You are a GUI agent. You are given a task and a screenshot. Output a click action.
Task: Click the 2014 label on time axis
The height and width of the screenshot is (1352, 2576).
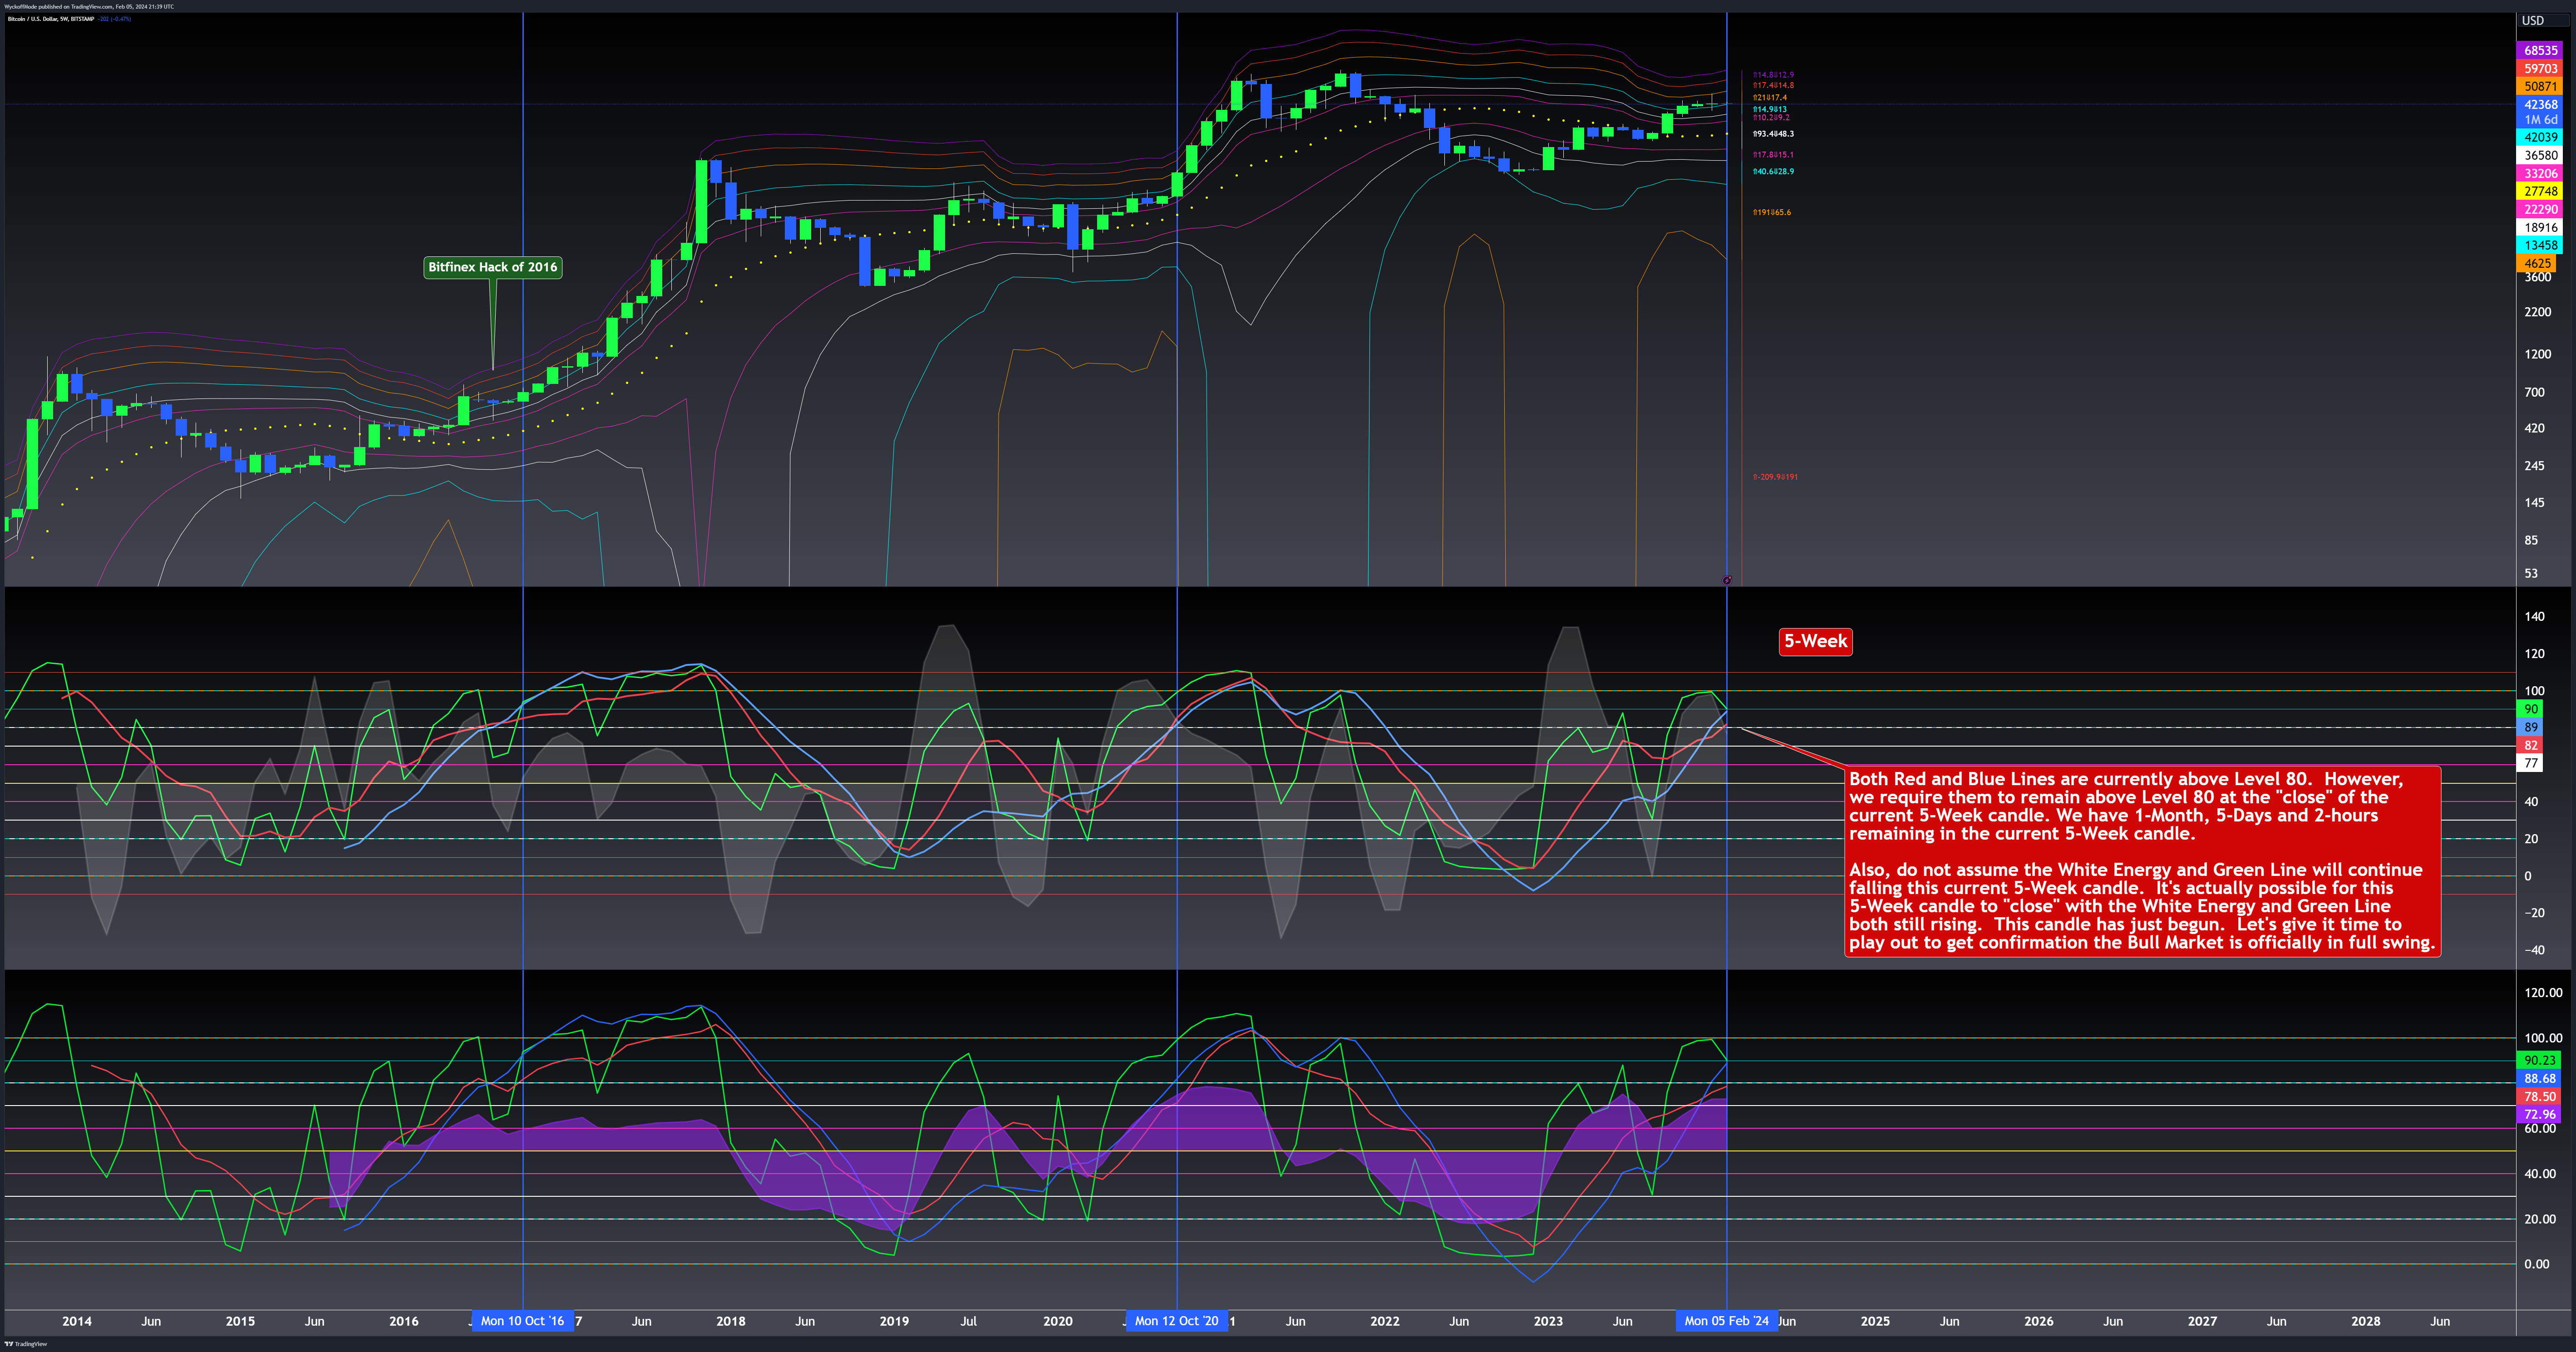click(x=77, y=1322)
